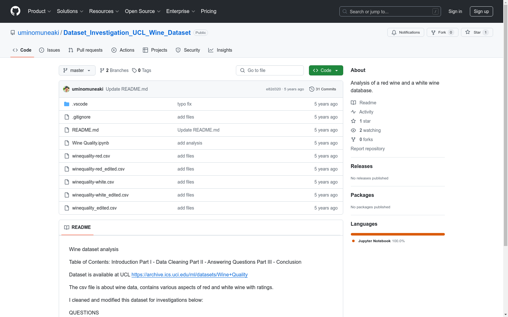The height and width of the screenshot is (317, 508).
Task: Select the Code repository tab
Action: point(22,50)
